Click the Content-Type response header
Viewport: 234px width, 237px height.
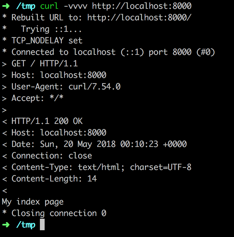101,167
